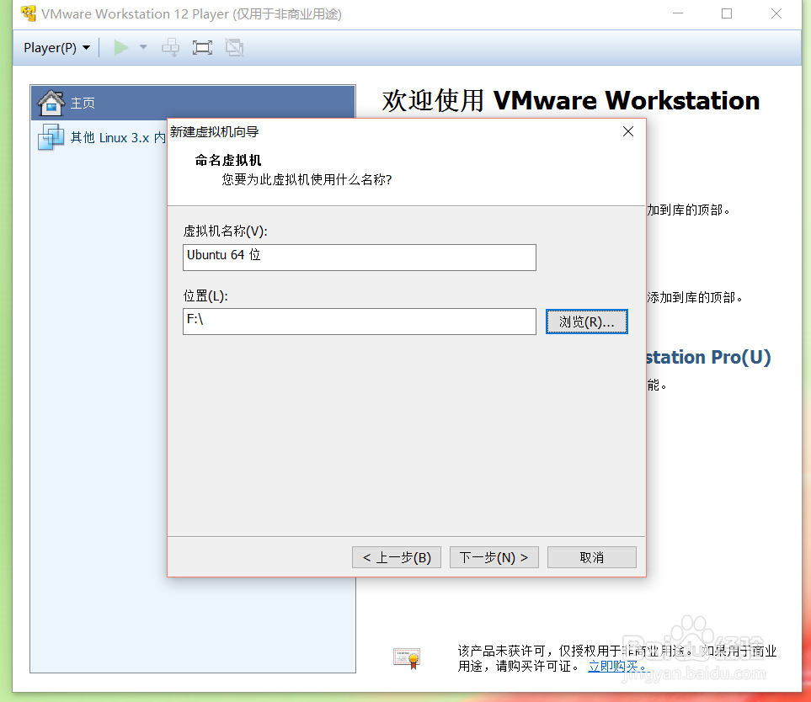Open the 立即购买 purchase link
The image size is (811, 702).
click(x=617, y=667)
